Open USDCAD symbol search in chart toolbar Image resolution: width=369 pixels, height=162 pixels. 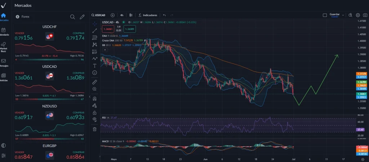99,15
